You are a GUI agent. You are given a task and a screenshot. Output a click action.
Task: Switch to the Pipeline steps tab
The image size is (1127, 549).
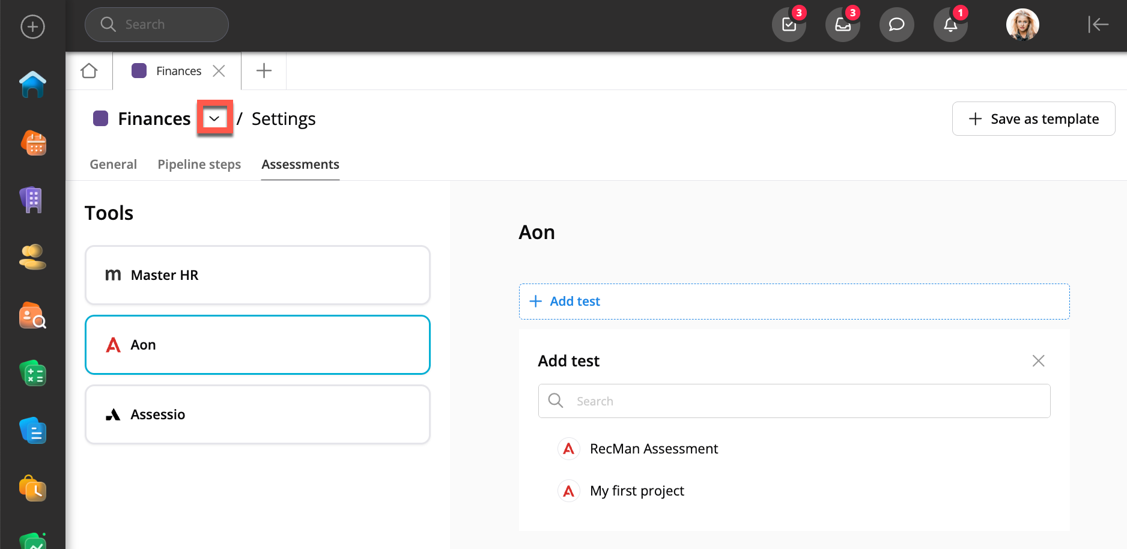199,165
